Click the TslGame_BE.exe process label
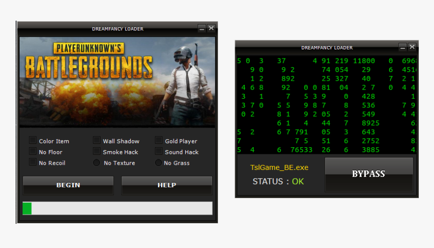Image resolution: width=434 pixels, height=248 pixels. 279,167
